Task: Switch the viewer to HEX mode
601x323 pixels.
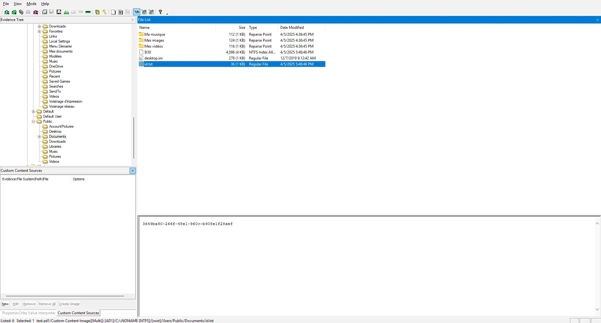Action: click(x=151, y=12)
